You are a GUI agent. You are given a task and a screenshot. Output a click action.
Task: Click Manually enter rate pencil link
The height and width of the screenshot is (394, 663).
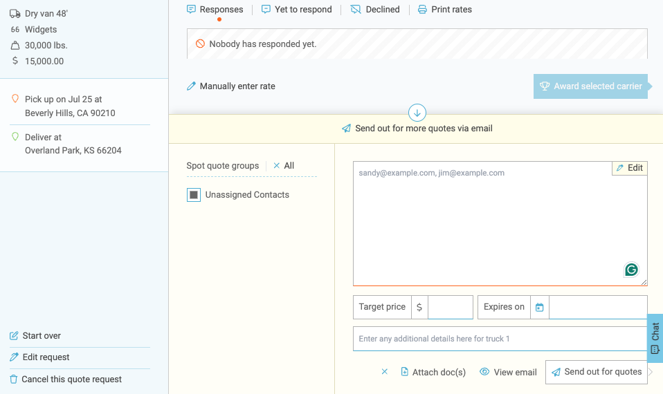pos(231,86)
